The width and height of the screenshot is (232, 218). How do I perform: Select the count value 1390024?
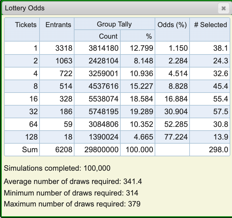tap(104, 137)
